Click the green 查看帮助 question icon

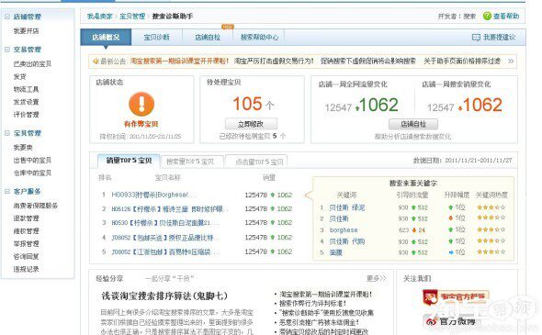point(487,16)
